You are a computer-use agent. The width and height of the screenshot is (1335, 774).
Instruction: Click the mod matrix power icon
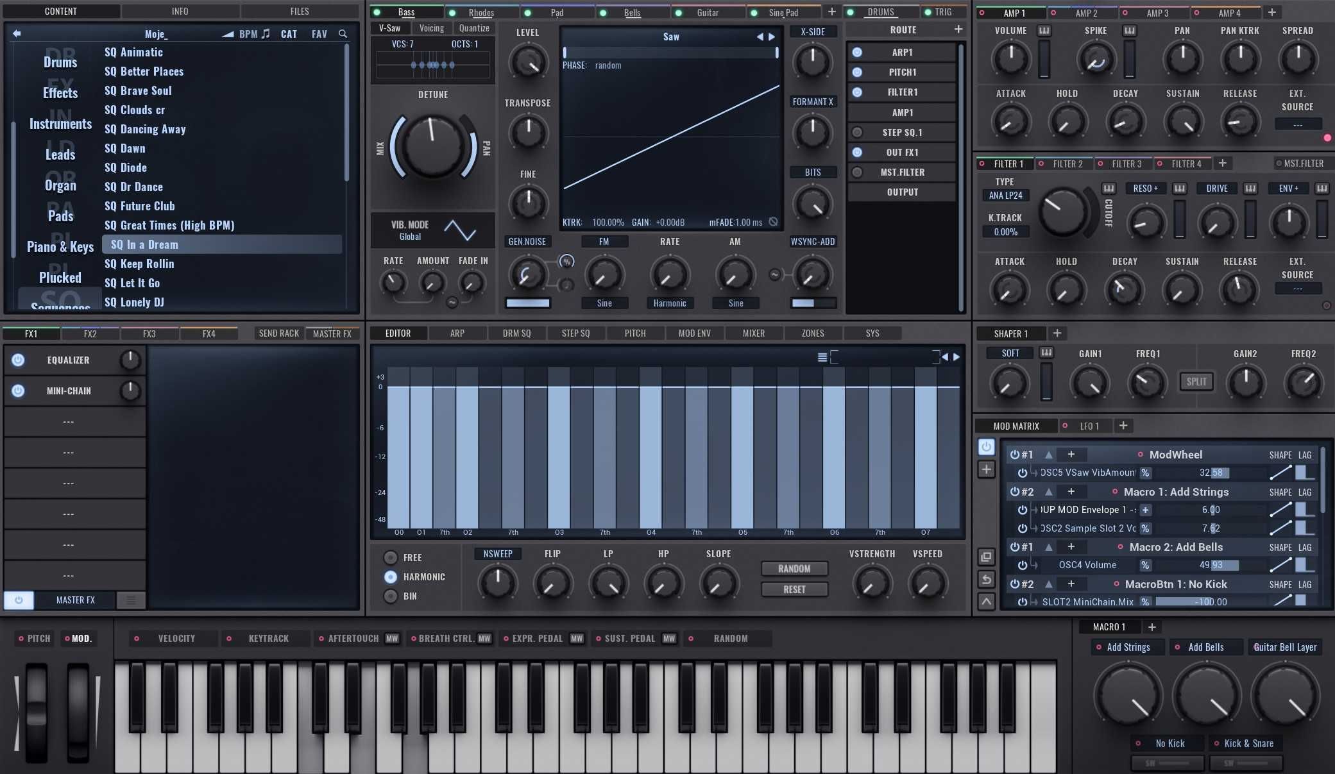click(x=986, y=446)
